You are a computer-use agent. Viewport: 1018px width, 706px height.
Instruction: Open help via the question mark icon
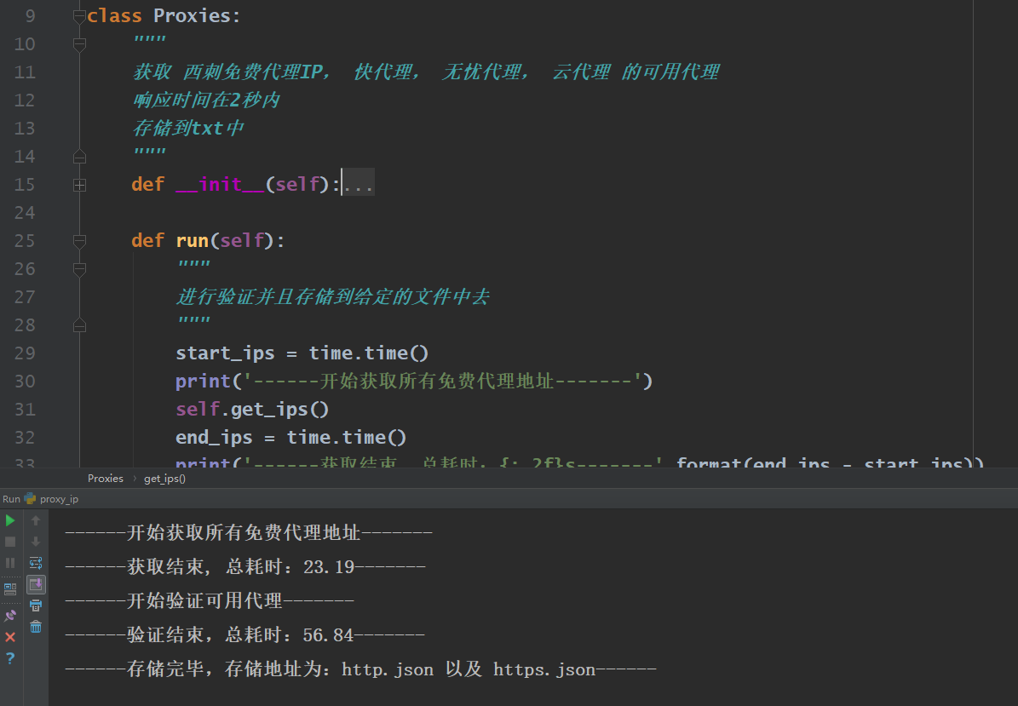(x=10, y=658)
